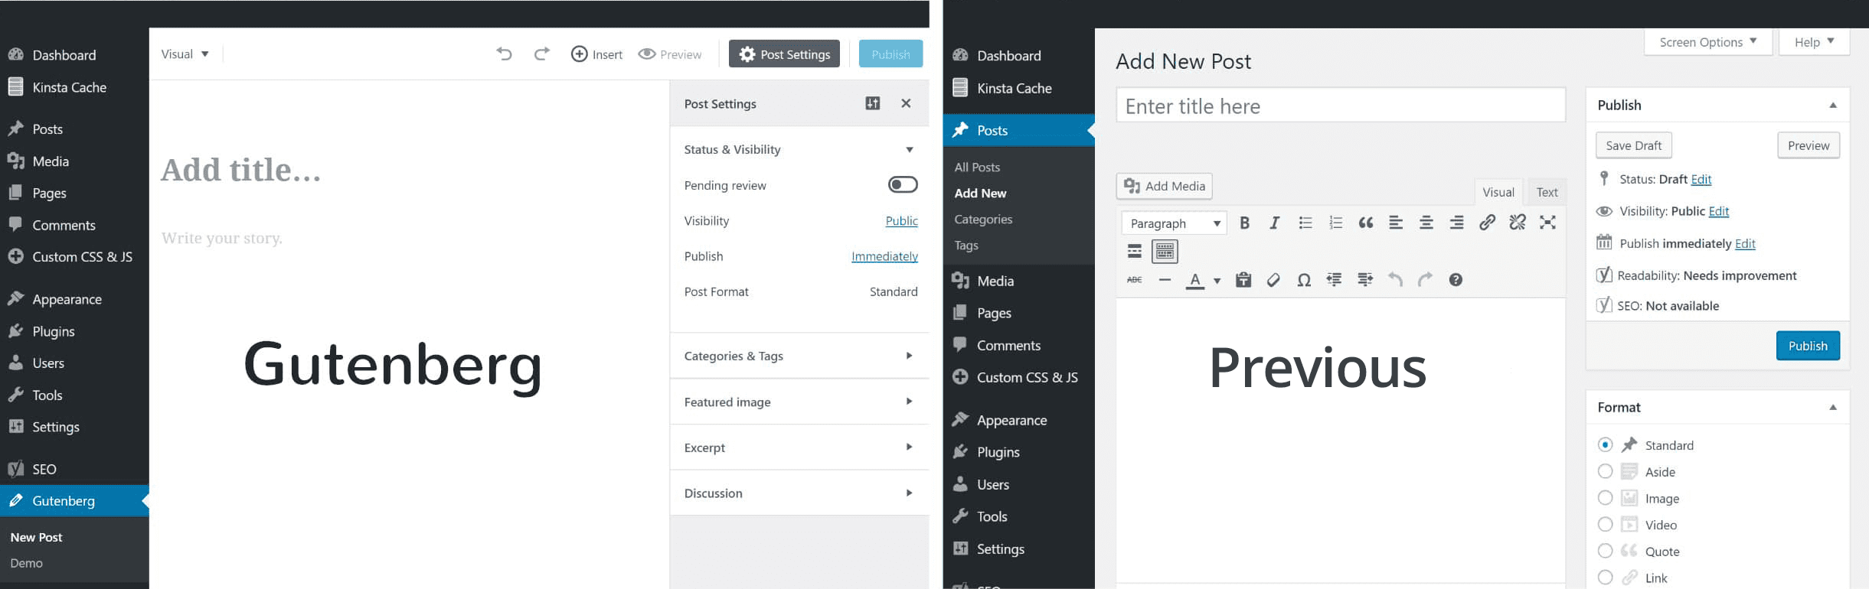The height and width of the screenshot is (589, 1869).
Task: Decrease indent in classic editor
Action: tap(1335, 280)
